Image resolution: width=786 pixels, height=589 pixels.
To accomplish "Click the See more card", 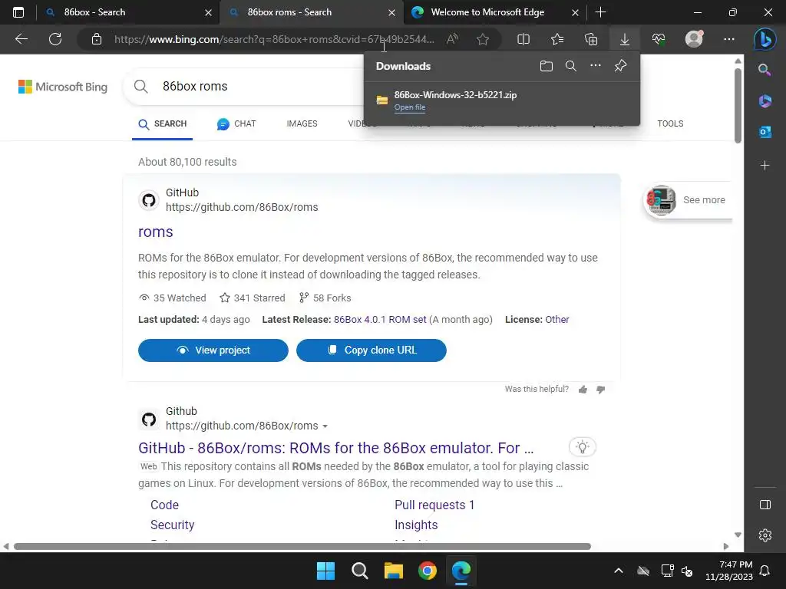I will 687,200.
